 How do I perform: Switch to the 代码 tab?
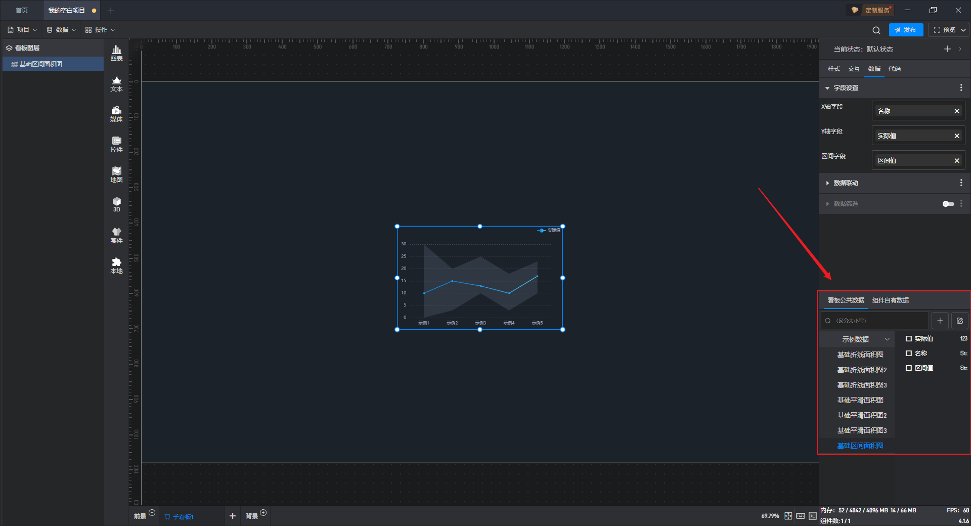click(x=895, y=69)
